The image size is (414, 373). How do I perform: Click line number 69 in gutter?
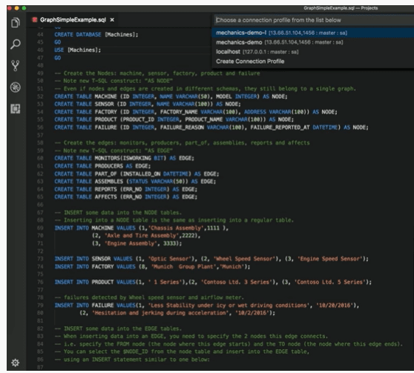click(40, 228)
